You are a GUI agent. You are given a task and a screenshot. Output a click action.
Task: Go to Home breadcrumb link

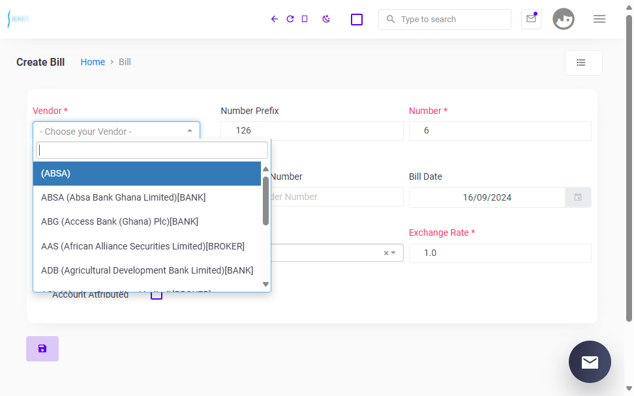click(x=93, y=62)
